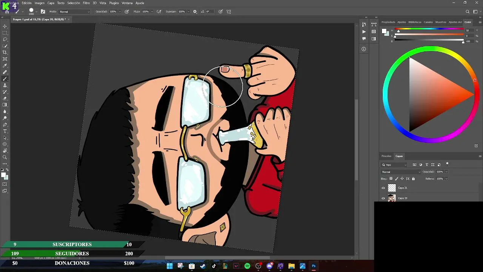Toggle layer filtering on/off switch
The width and height of the screenshot is (483, 272).
[447, 164]
